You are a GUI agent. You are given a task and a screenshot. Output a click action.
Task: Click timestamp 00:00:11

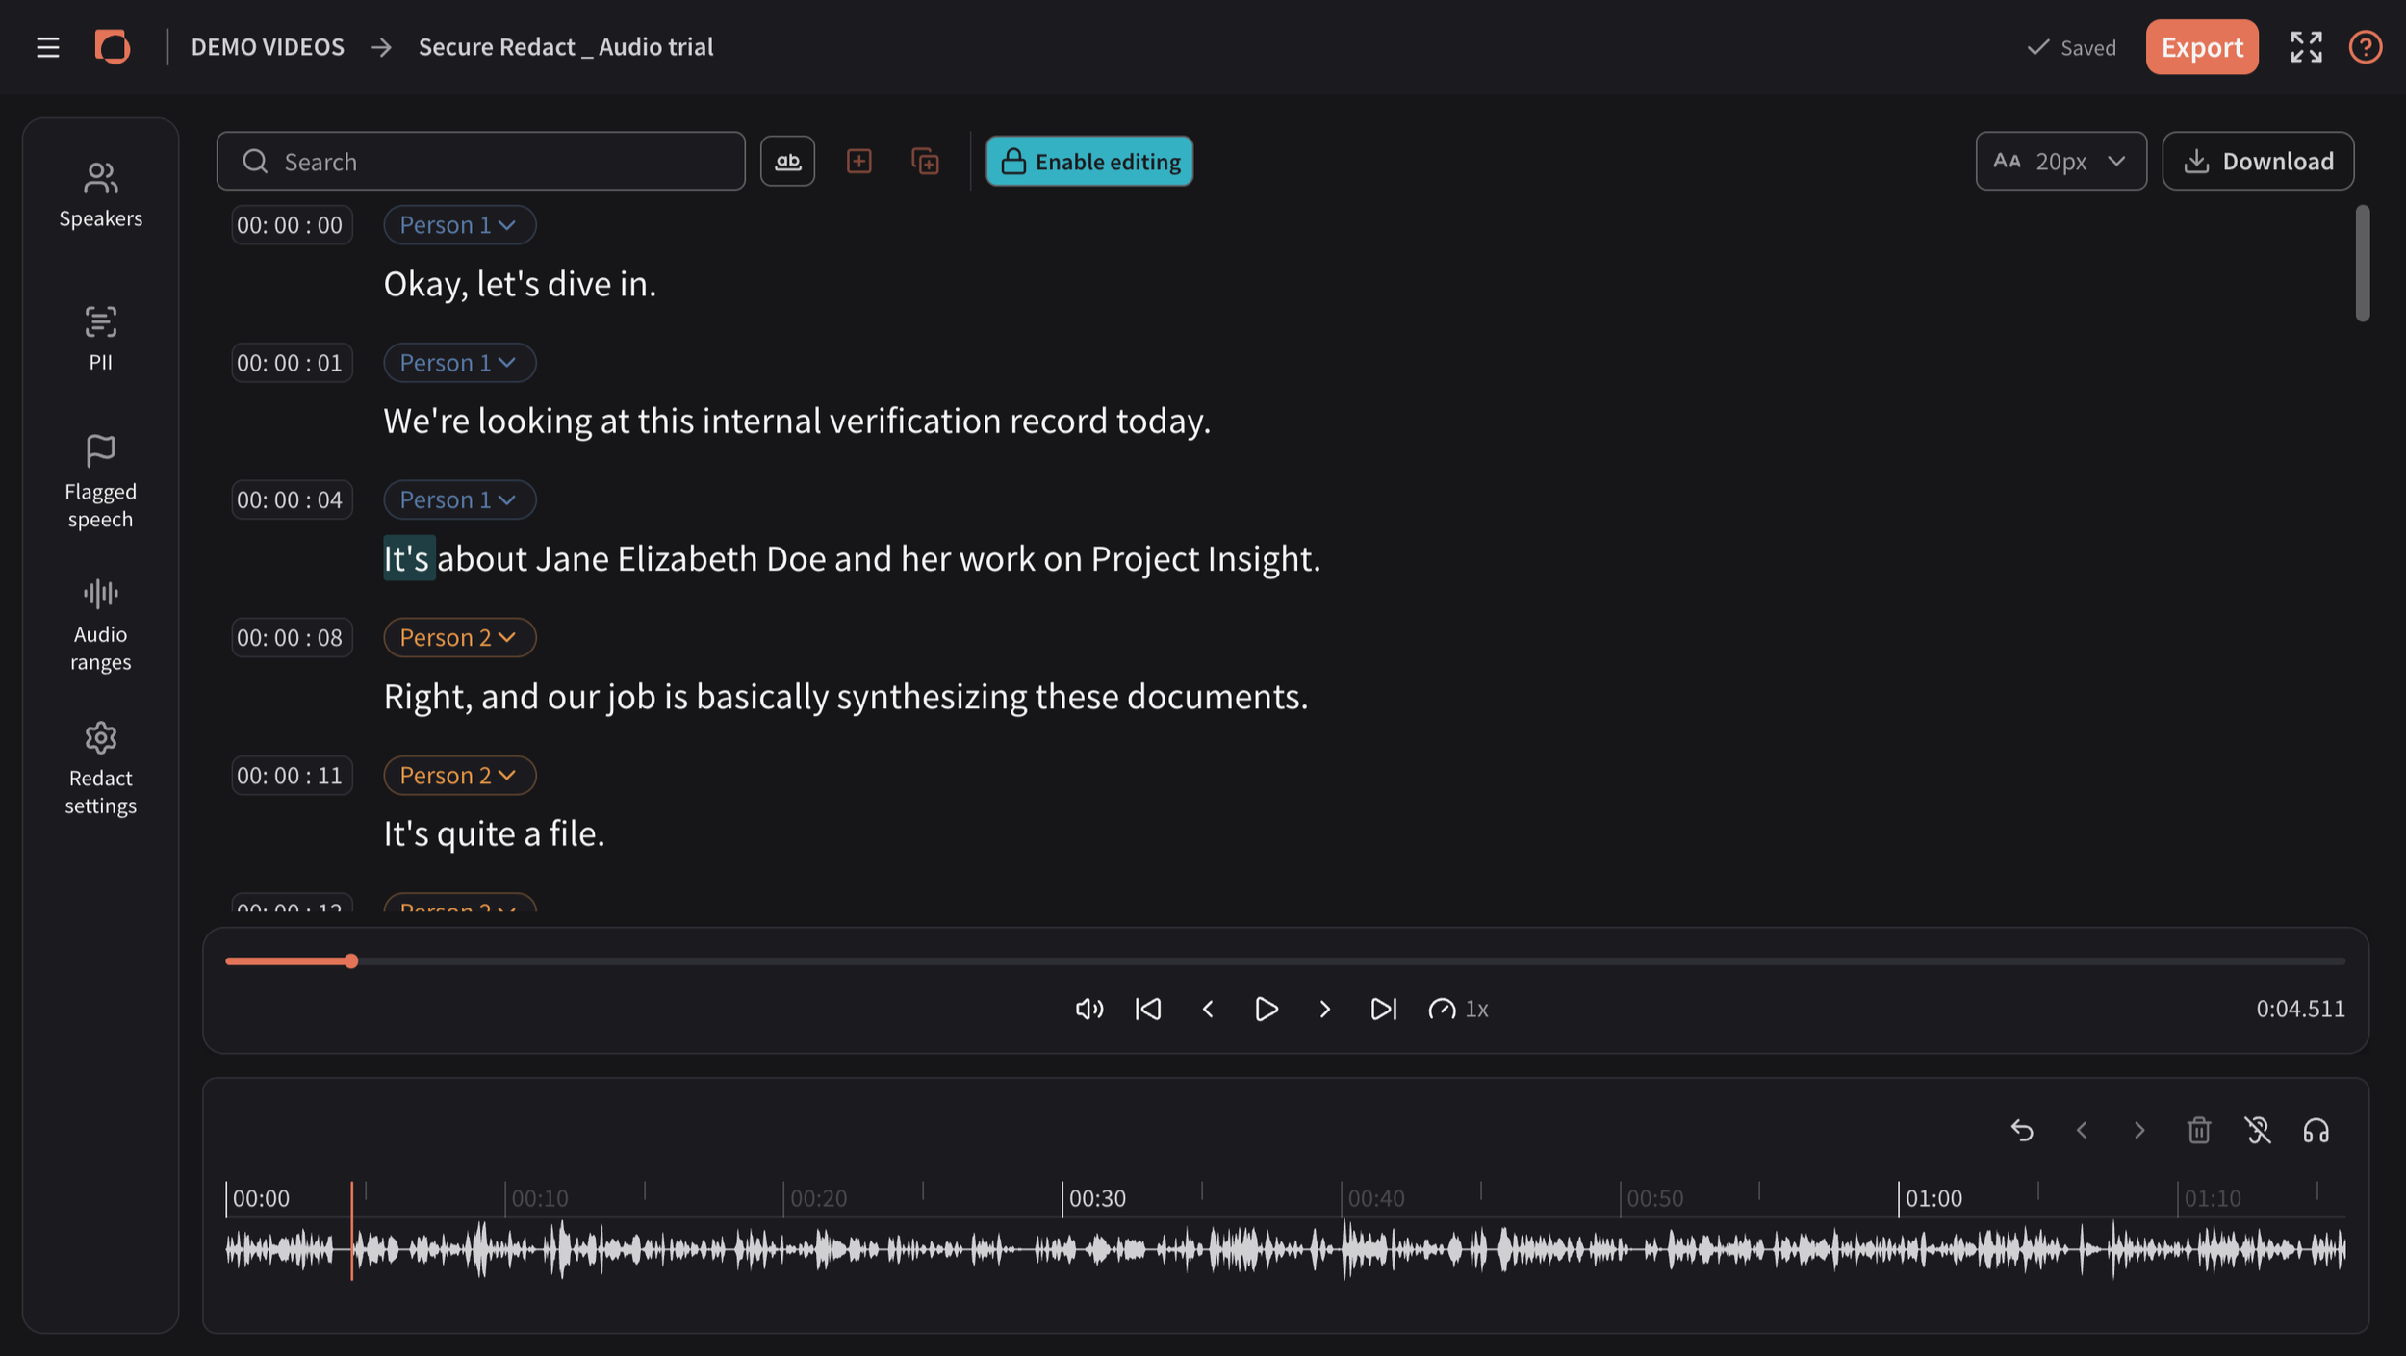291,775
